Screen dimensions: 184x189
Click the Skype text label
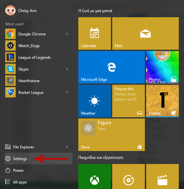coord(23,69)
